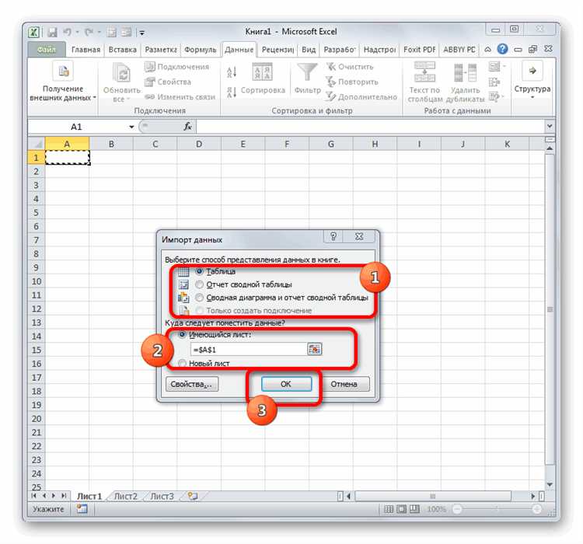The height and width of the screenshot is (544, 583).
Task: Select Имеющийся лист radio option
Action: point(182,334)
